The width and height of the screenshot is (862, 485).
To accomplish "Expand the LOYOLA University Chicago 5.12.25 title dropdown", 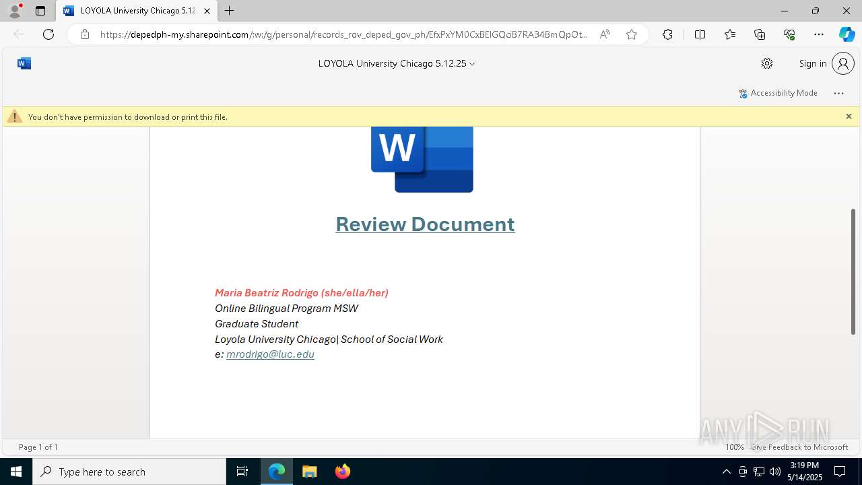I will 397,63.
